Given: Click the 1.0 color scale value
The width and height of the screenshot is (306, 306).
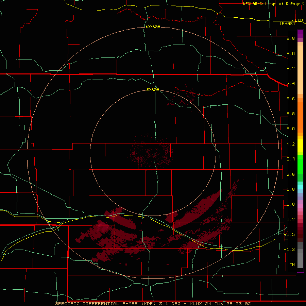Looking at the screenshot, I should pos(291,204).
